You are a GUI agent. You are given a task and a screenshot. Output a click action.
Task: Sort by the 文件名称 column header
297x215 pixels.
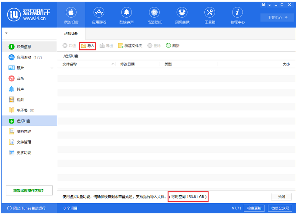tap(87, 64)
